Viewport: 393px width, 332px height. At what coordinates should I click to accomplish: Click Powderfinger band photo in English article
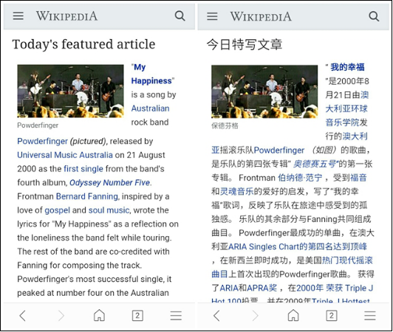[x=70, y=91]
